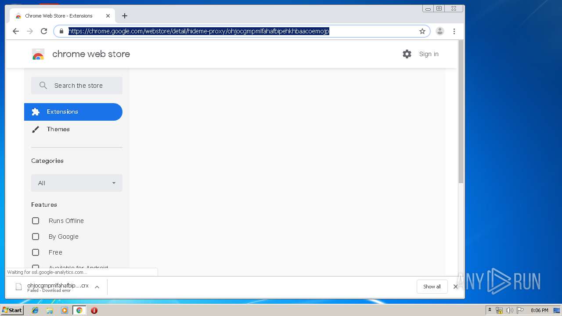This screenshot has height=316, width=562.
Task: Sign in to the web store
Action: click(x=429, y=54)
